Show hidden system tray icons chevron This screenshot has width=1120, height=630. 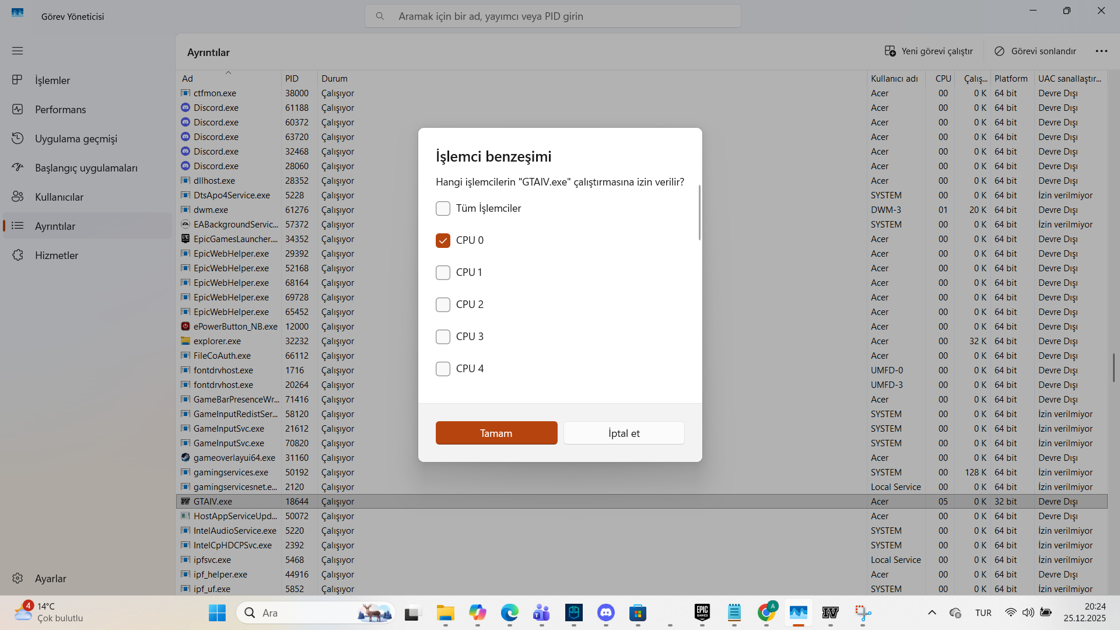point(932,612)
